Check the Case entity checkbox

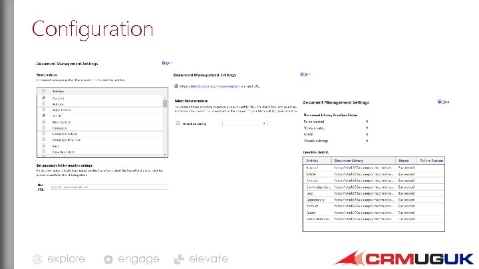(43, 145)
